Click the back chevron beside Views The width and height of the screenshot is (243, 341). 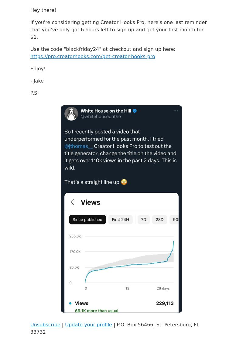pyautogui.click(x=73, y=202)
